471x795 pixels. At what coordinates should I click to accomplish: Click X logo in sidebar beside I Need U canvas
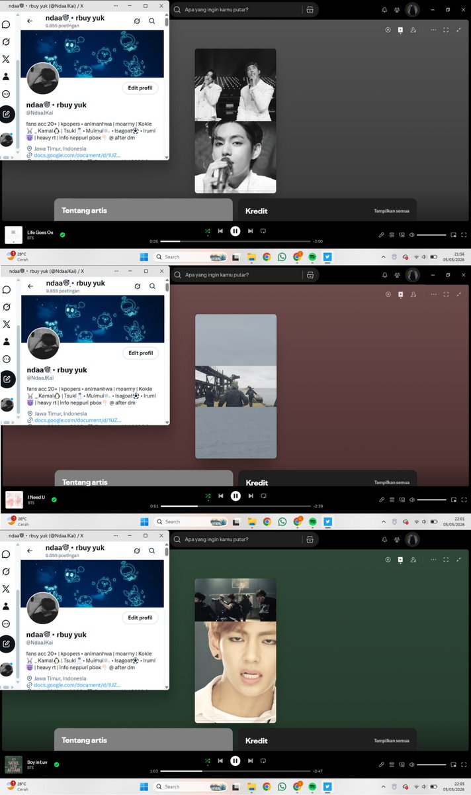coord(6,324)
